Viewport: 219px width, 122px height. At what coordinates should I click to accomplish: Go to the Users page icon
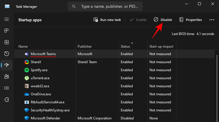click(7, 76)
